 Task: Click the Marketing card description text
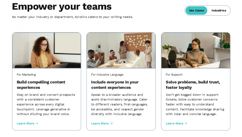coord(46,104)
